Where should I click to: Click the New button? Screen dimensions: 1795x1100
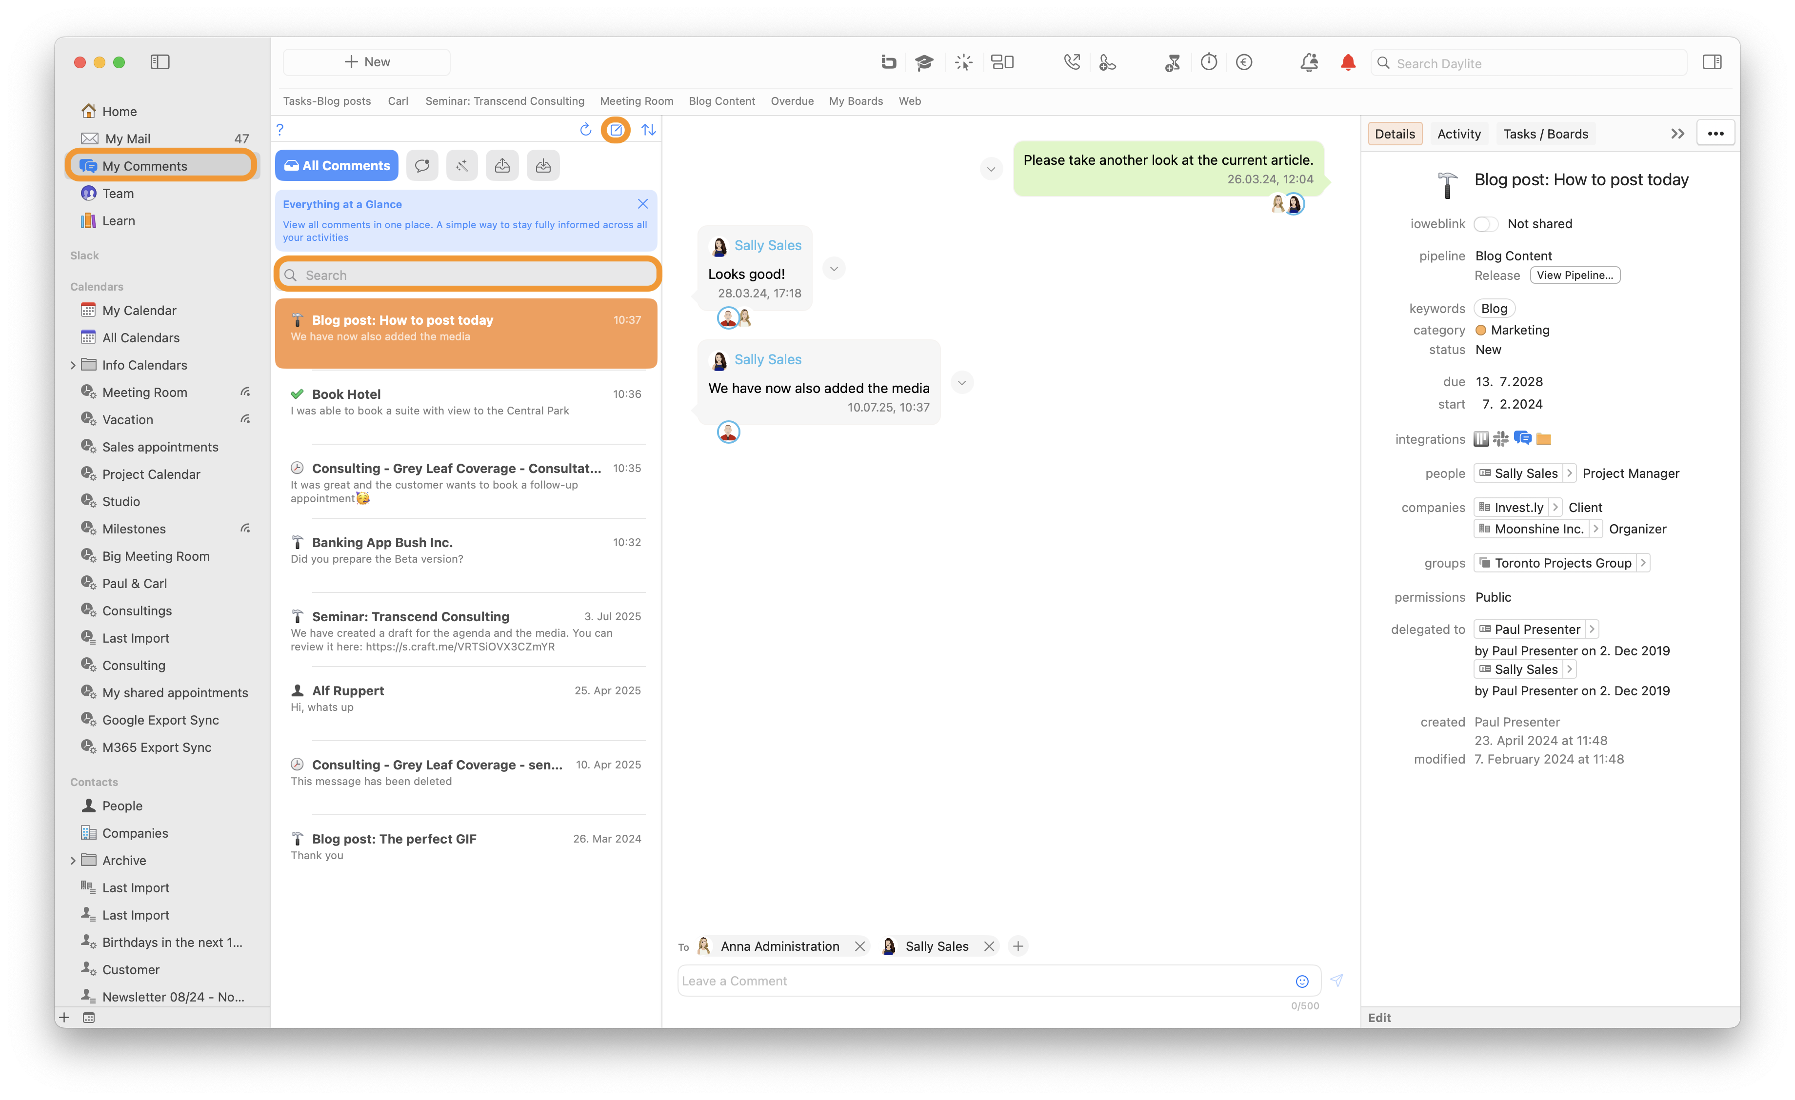pyautogui.click(x=366, y=62)
